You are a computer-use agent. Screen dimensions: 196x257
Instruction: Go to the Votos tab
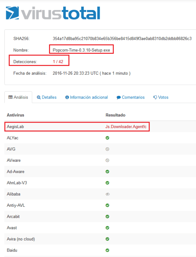[x=161, y=98]
